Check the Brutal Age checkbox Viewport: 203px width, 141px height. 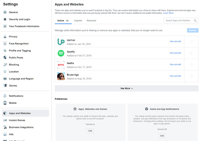[191, 76]
